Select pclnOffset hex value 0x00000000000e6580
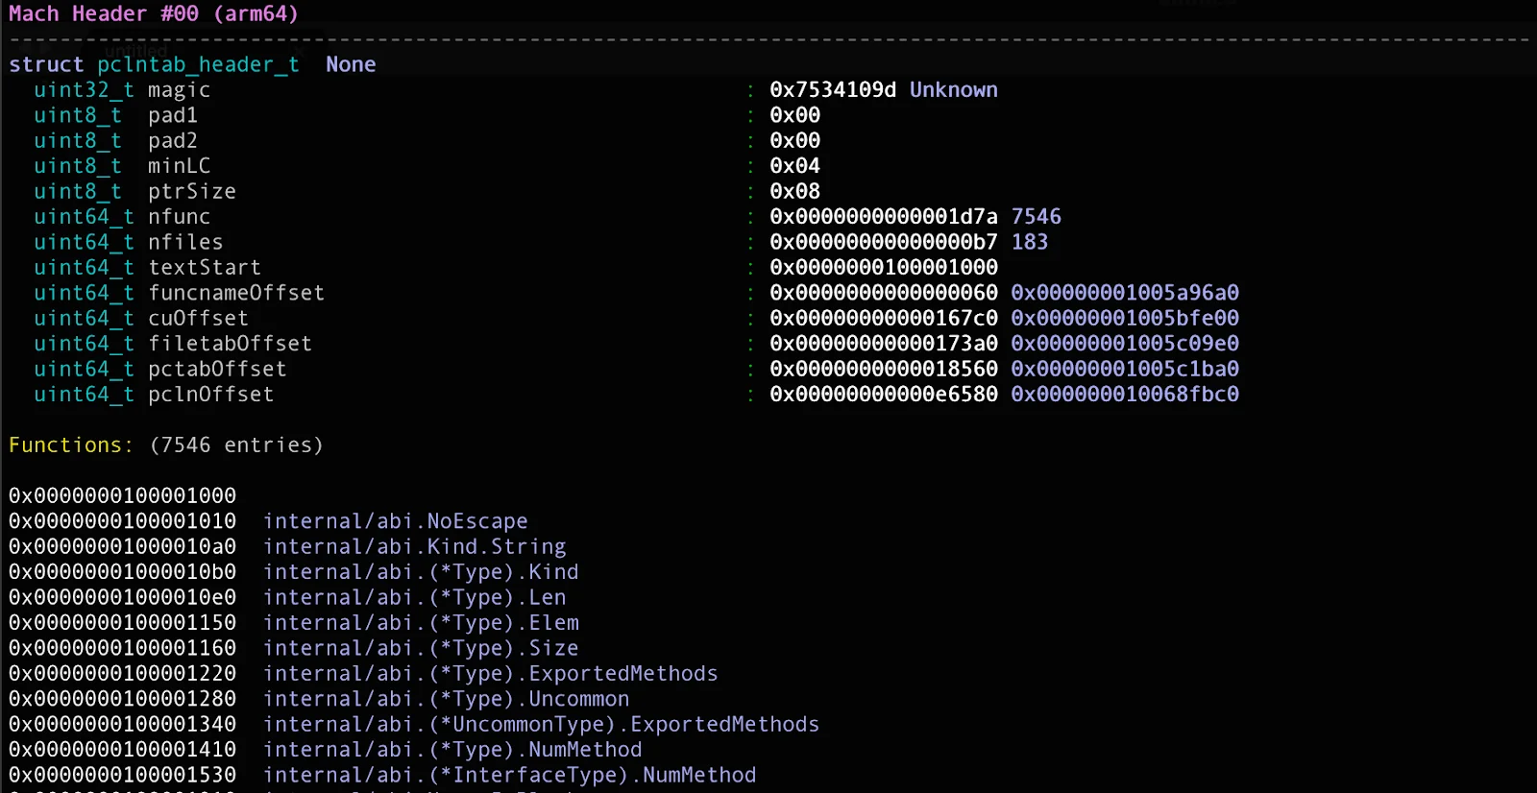Image resolution: width=1537 pixels, height=793 pixels. click(x=884, y=395)
